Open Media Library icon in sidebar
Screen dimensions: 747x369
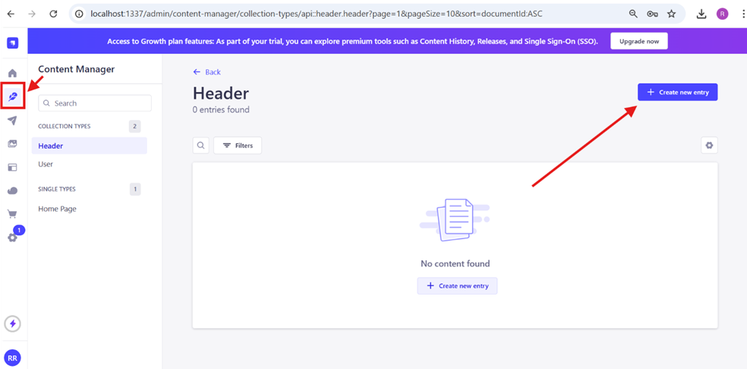tap(13, 143)
